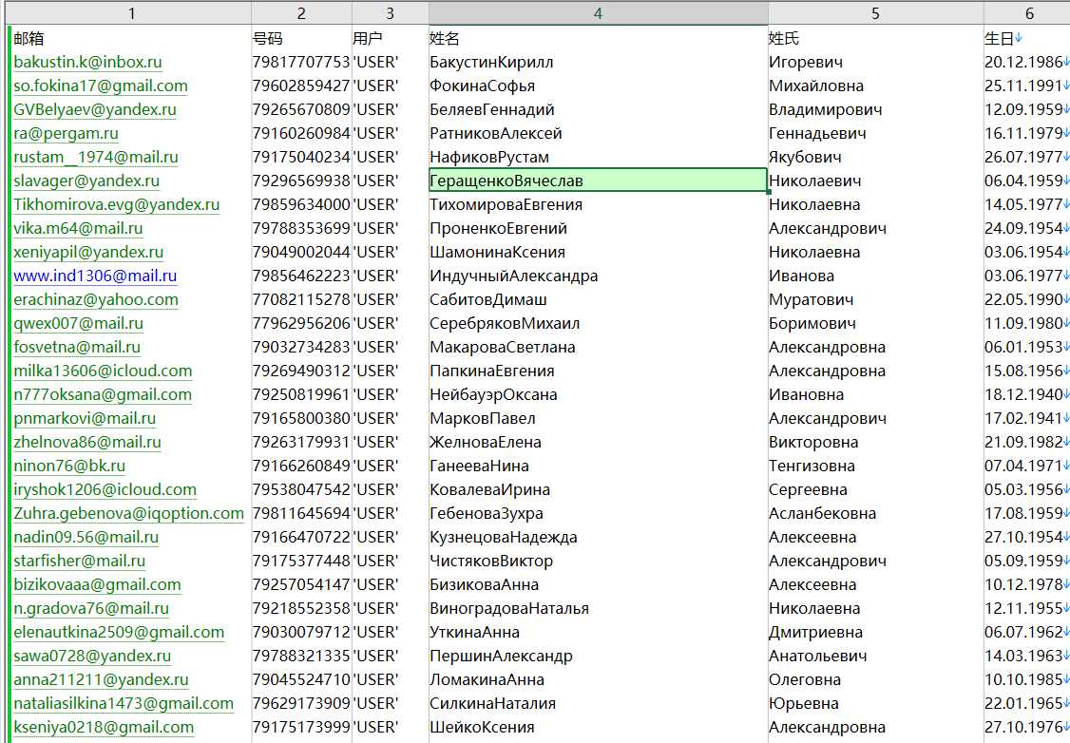Click the cell Тенгизовна

[x=875, y=466]
